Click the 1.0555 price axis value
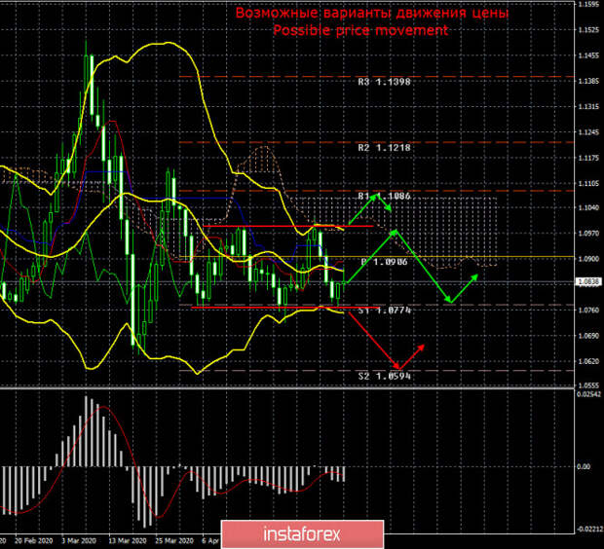This screenshot has width=604, height=549. coord(588,385)
